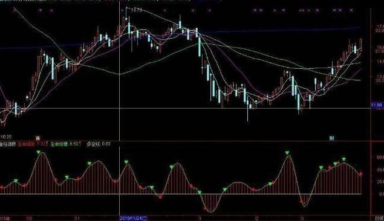Viewport: 384px width, 221px height.
Task: Click the indicator name label at the sub-chart left
Action: pos(7,144)
